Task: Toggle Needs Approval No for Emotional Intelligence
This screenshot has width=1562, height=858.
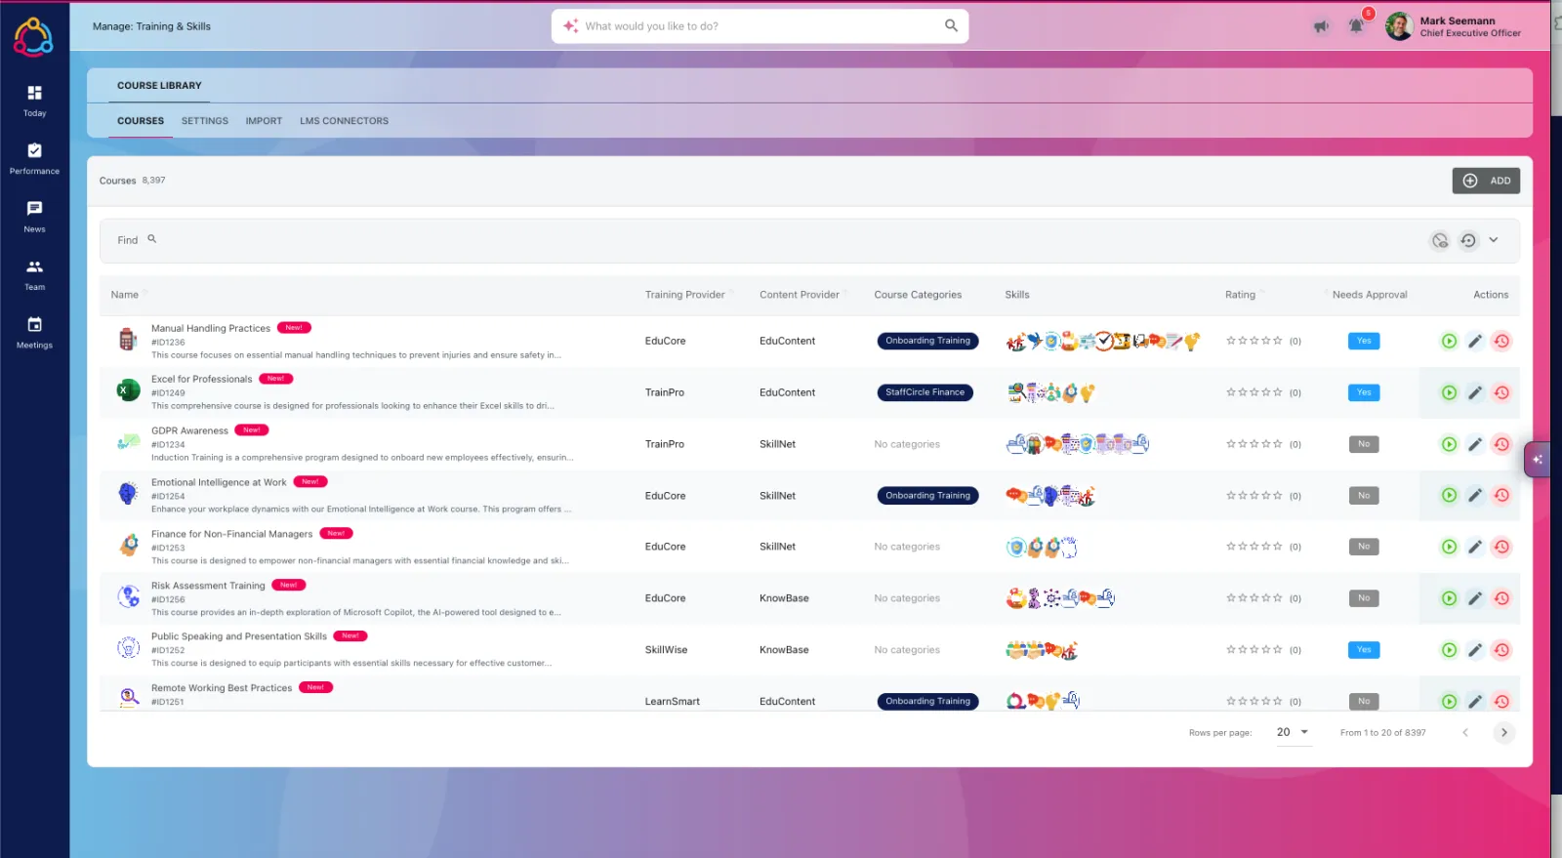Action: 1364,496
